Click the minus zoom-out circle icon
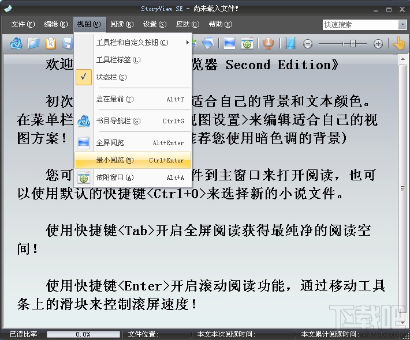The width and height of the screenshot is (410, 340). [x=307, y=44]
